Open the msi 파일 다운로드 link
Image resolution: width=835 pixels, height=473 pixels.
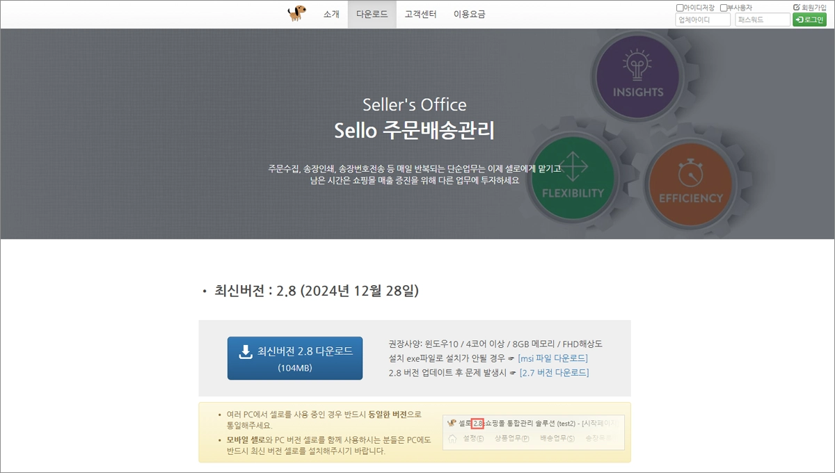point(553,358)
